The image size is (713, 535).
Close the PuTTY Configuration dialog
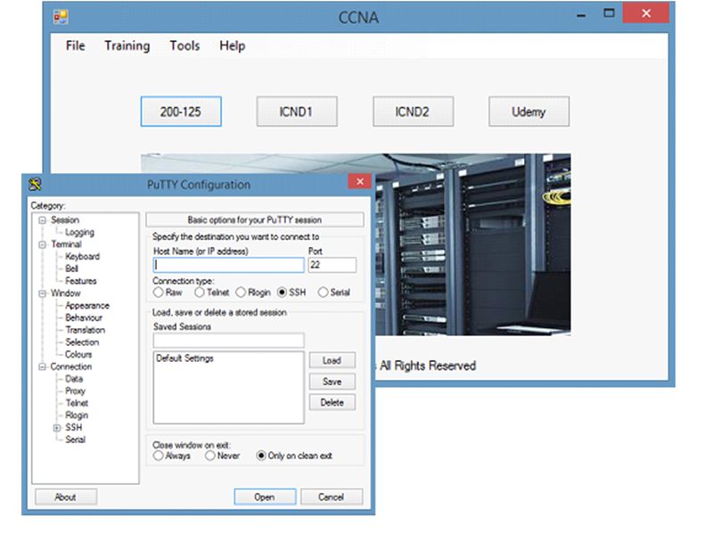(x=360, y=182)
